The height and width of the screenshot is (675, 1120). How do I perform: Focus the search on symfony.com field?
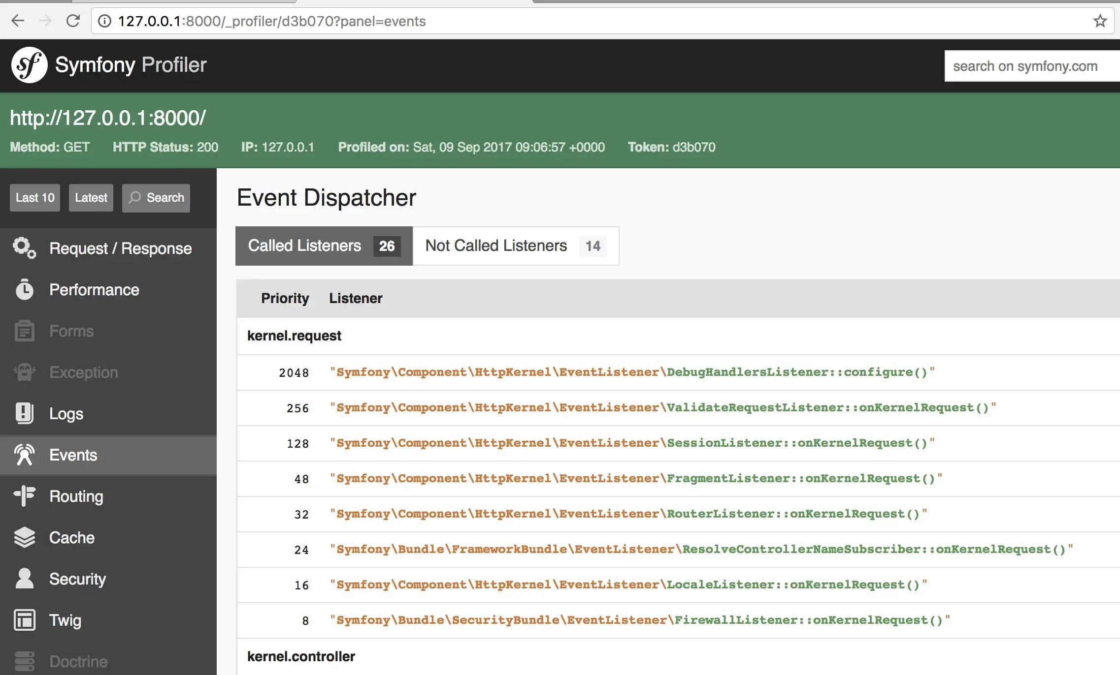click(x=1032, y=66)
